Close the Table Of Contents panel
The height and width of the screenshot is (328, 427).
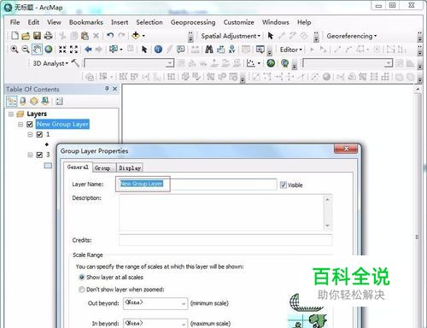115,89
